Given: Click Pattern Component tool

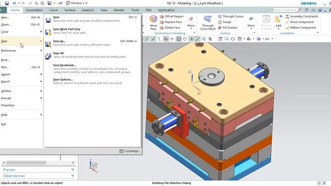Looking at the screenshot, I should click(301, 27).
